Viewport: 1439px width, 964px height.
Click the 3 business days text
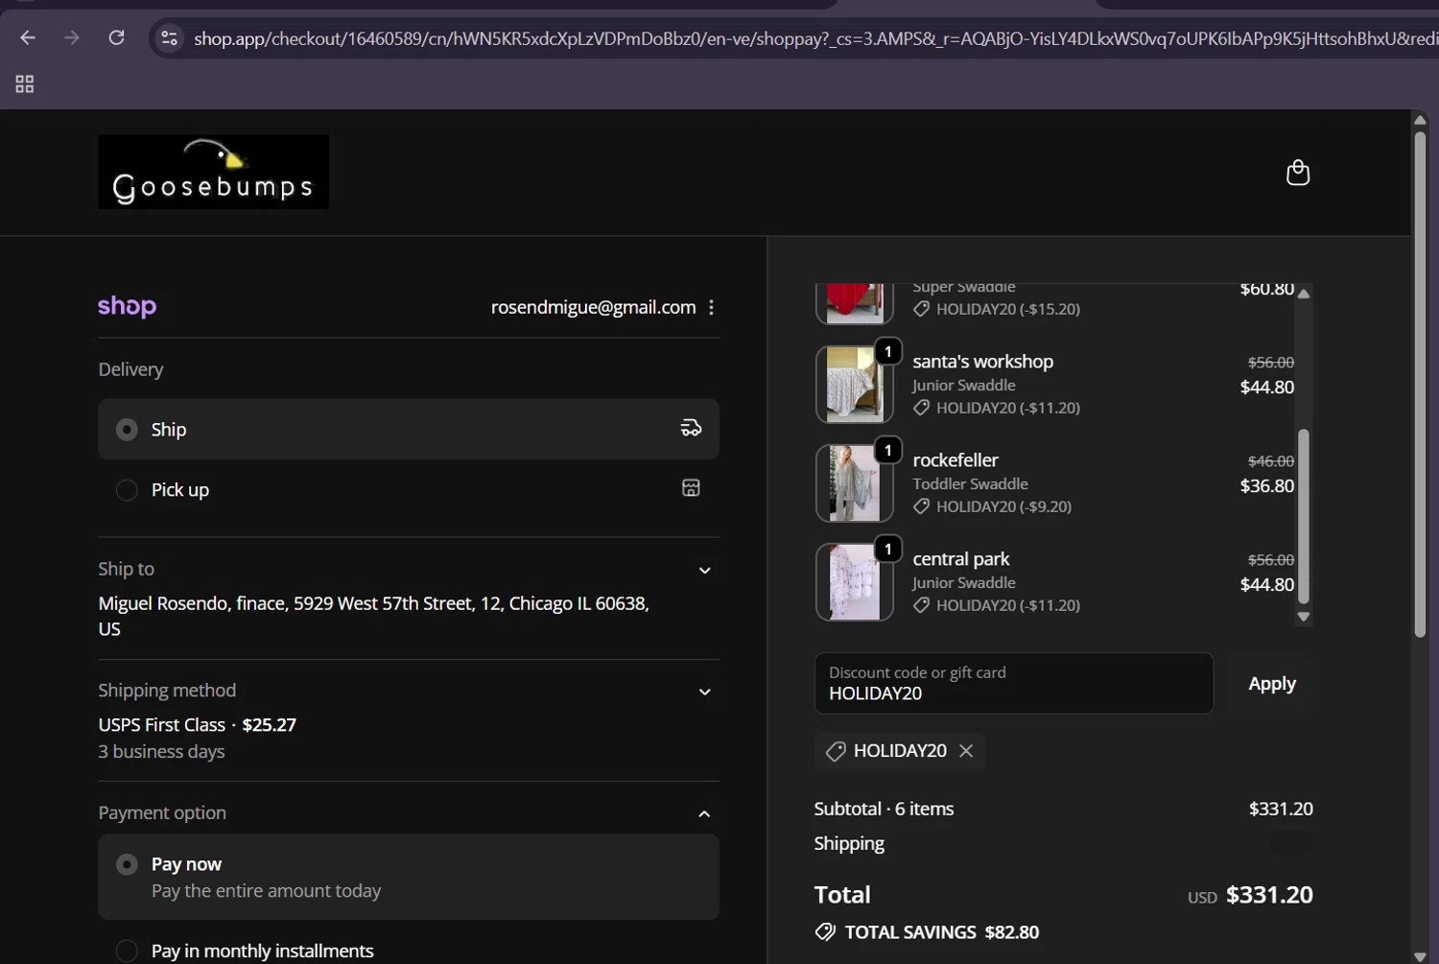pos(161,752)
